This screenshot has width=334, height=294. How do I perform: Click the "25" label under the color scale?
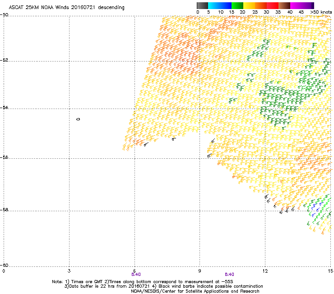coord(255,12)
